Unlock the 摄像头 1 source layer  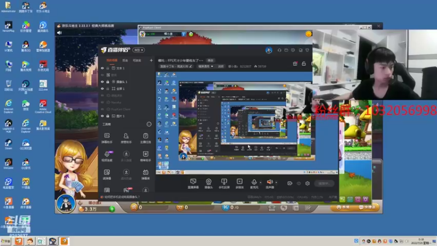[108, 81]
